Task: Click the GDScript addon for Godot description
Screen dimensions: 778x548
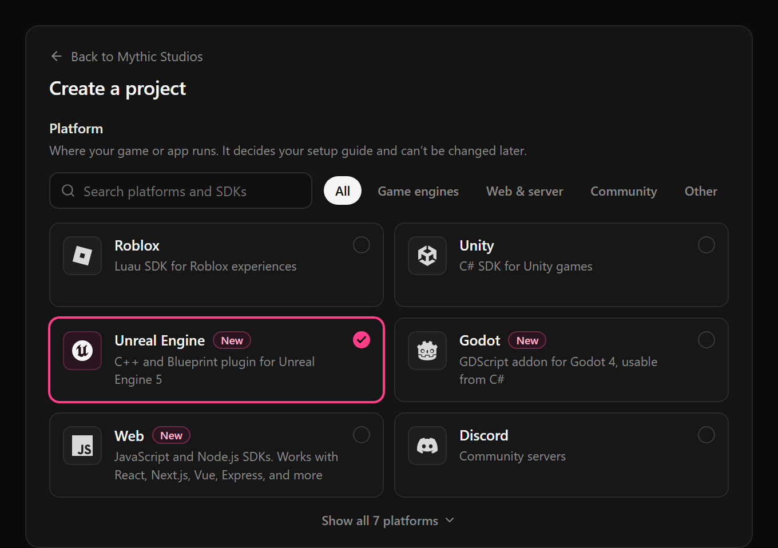Action: 558,371
